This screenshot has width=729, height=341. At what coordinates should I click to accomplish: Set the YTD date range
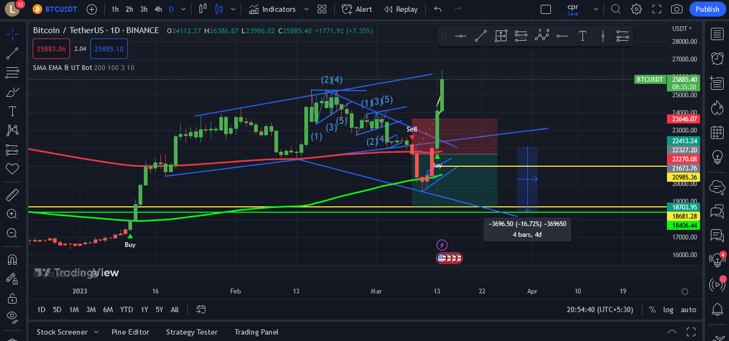pyautogui.click(x=126, y=309)
